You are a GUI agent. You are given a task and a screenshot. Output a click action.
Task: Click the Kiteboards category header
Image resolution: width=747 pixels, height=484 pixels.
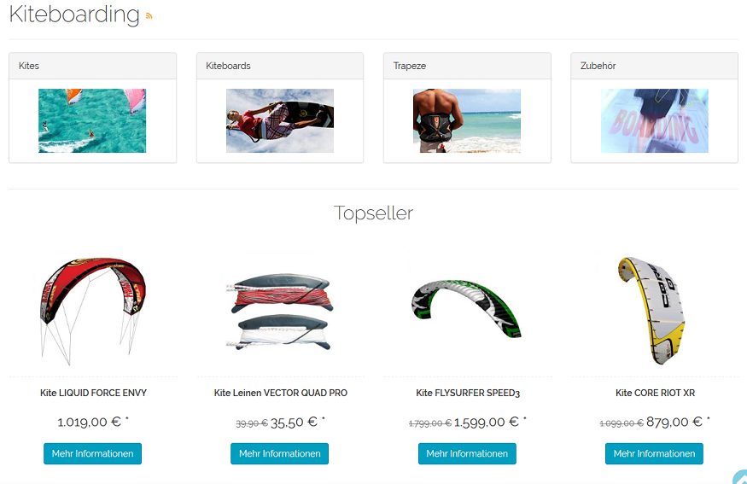point(280,66)
